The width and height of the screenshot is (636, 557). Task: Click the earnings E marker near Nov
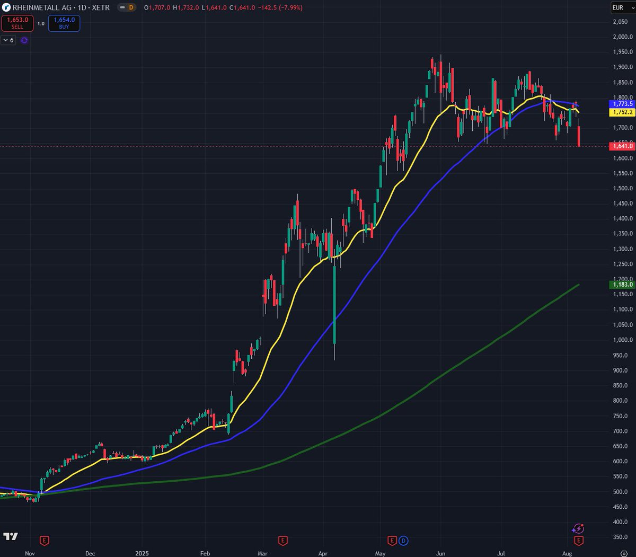click(45, 541)
